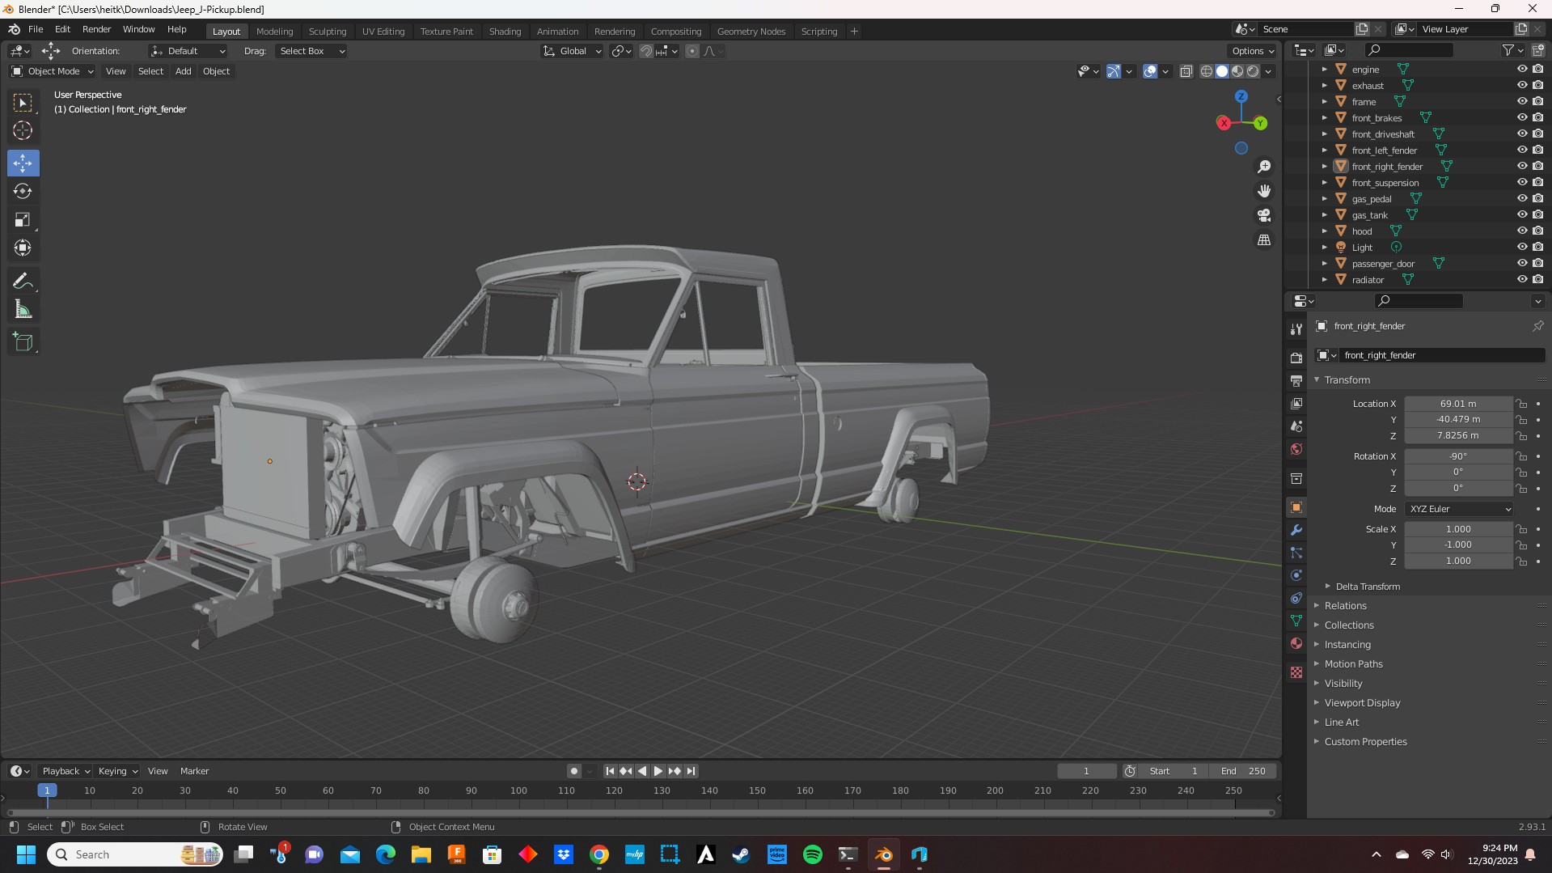Open the Material properties tab
Image resolution: width=1552 pixels, height=873 pixels.
click(x=1296, y=644)
